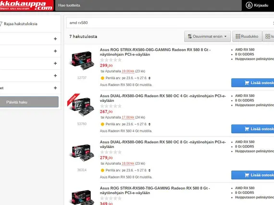Click star rating of DUAL-RX580-O8G
This screenshot has height=205, width=274.
111,152
